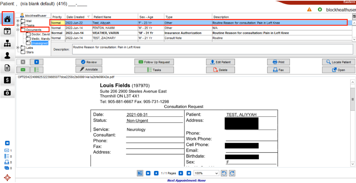Sort by the Patient Name column header
Viewport: 356px width, 183px height.
(x=115, y=17)
